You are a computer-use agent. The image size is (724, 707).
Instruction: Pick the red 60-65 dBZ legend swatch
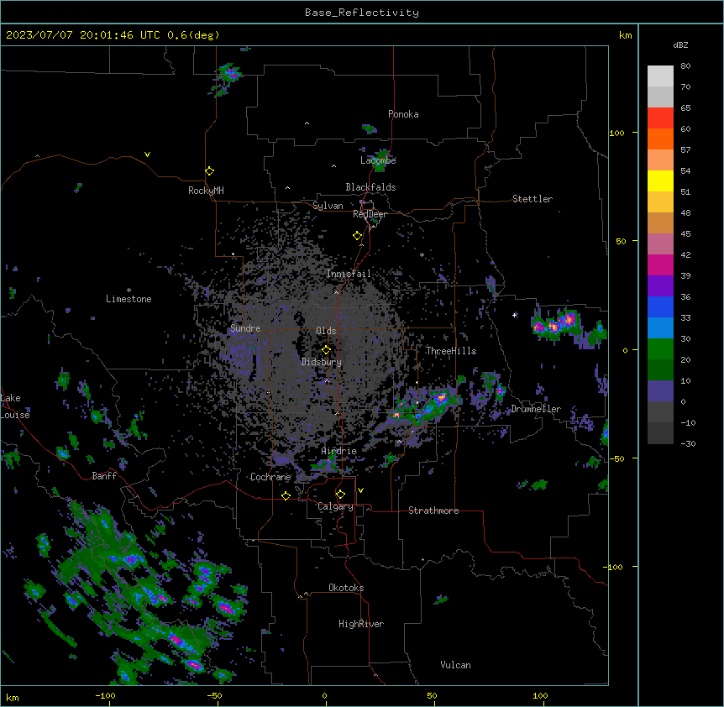coord(660,118)
